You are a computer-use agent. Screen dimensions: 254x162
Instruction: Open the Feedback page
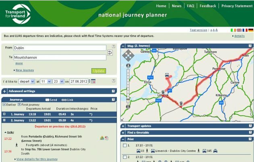pyautogui.click(x=208, y=6)
